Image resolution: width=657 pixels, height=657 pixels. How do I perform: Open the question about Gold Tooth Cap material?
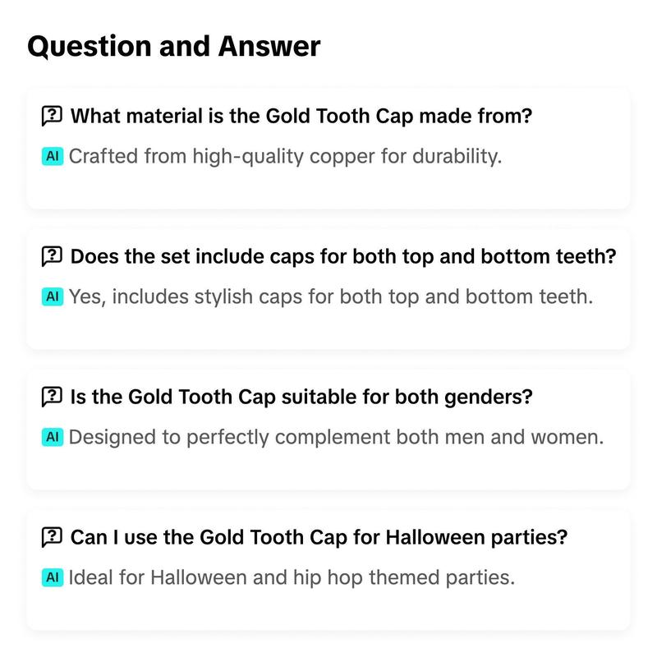click(301, 116)
